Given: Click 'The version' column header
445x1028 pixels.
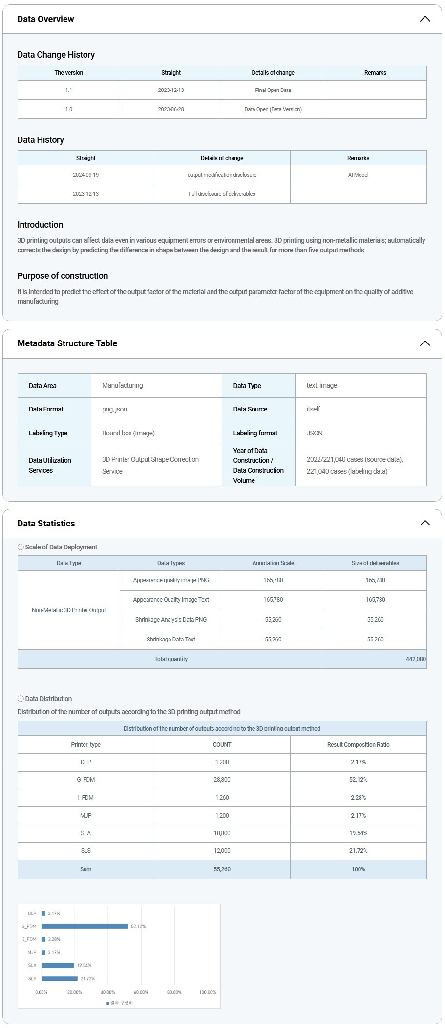Looking at the screenshot, I should (x=68, y=73).
